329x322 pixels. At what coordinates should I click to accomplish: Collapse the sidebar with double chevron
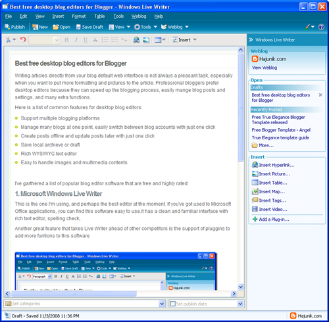[251, 39]
